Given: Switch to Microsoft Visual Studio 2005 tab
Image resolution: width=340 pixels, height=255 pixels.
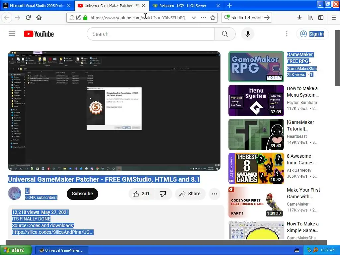Looking at the screenshot, I should tap(37, 6).
